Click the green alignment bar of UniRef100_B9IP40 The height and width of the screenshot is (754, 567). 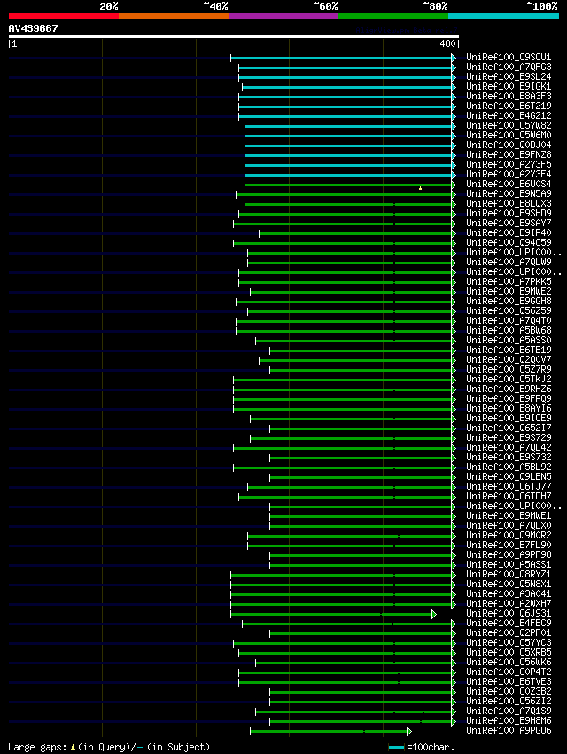coord(355,233)
